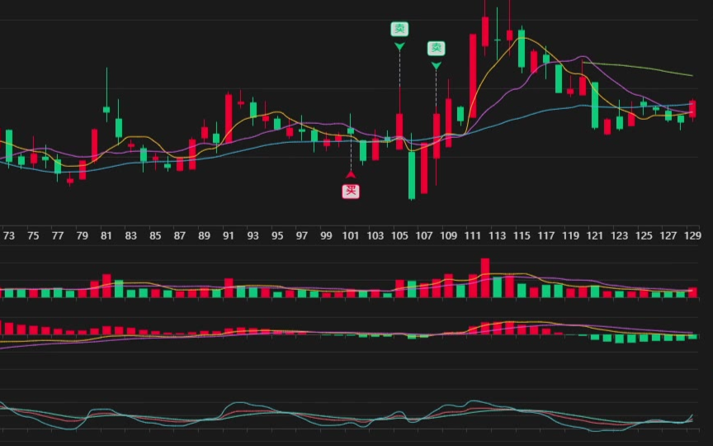713x446 pixels.
Task: Click the red volume bar at 81
Action: coord(106,286)
